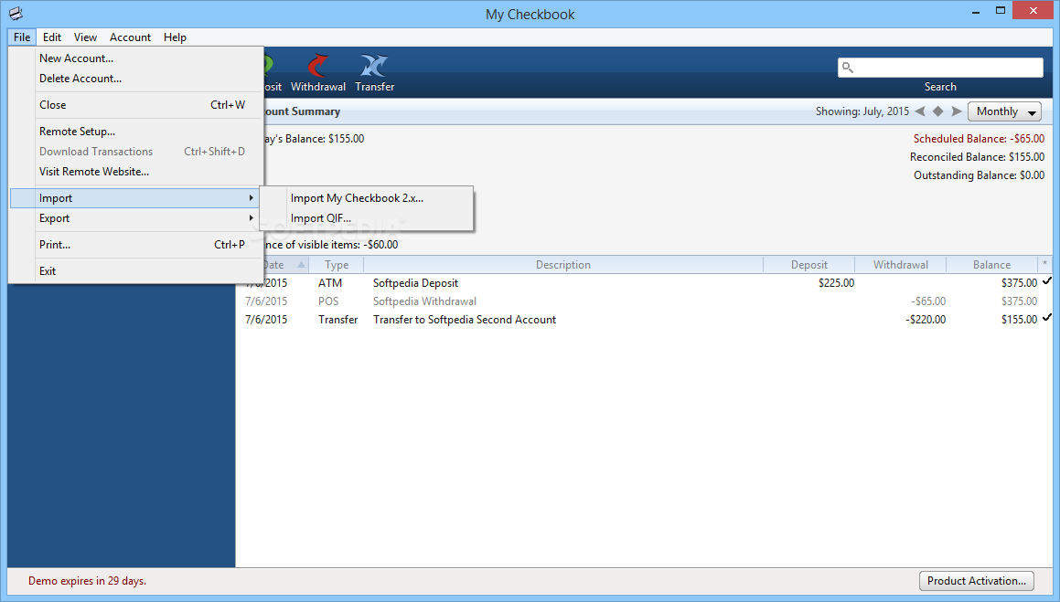Screen dimensions: 1060x602
Task: Click Demo expires in 29 days notice
Action: [x=87, y=580]
